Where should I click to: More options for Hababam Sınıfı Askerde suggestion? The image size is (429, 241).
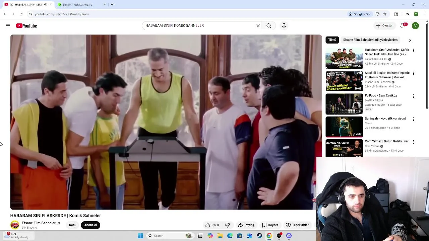[x=413, y=51]
